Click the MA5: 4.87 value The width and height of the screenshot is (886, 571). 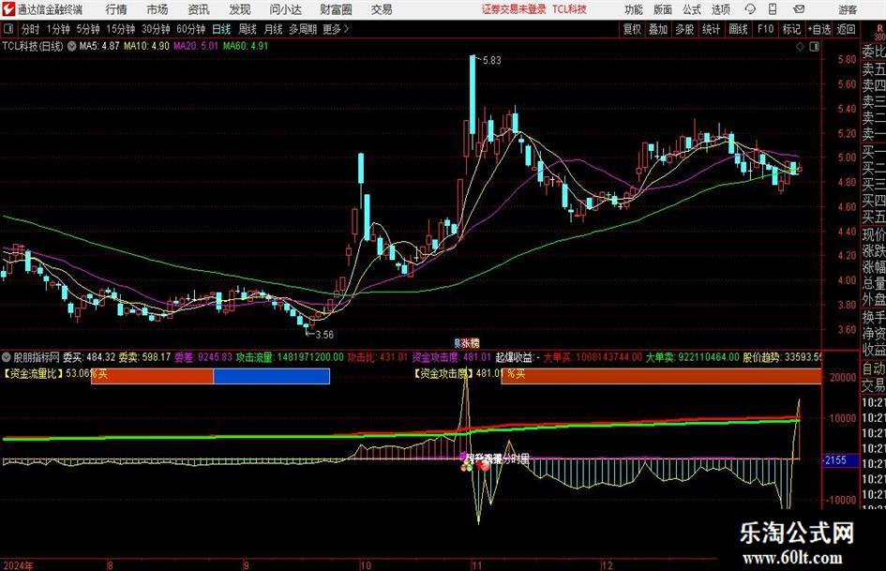pos(98,46)
